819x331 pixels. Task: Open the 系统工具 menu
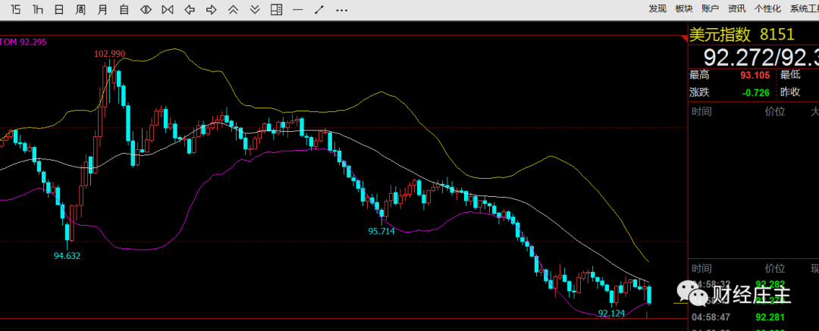click(805, 8)
